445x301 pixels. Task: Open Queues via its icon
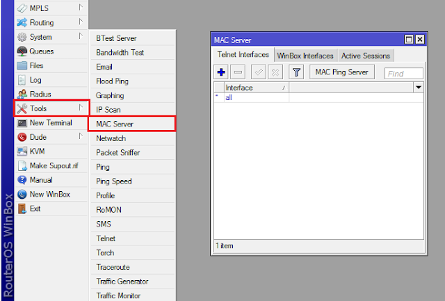(x=22, y=51)
